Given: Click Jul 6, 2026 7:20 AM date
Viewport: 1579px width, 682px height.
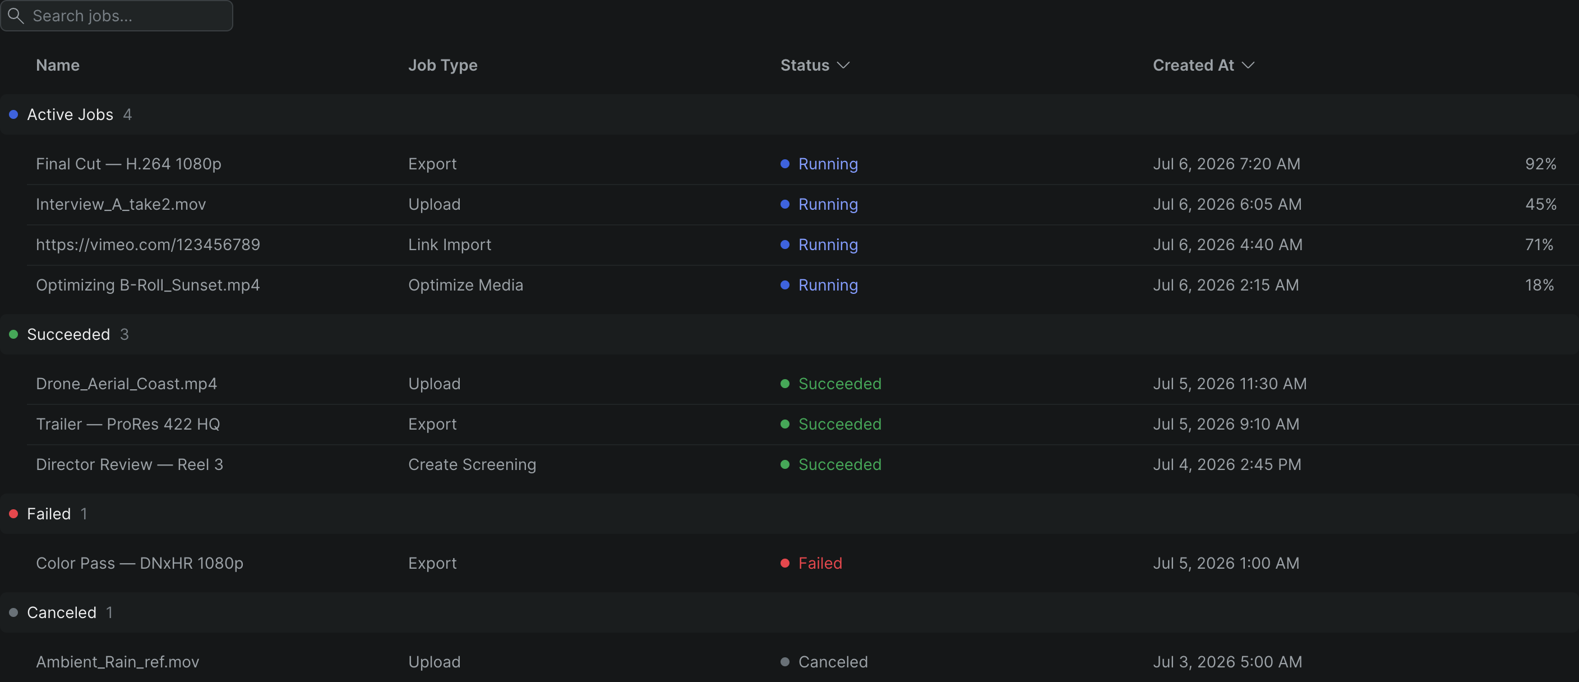Looking at the screenshot, I should tap(1226, 164).
